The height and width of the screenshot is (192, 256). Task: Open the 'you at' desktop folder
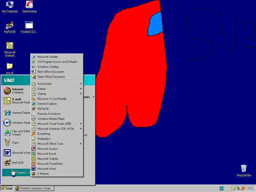click(x=10, y=68)
